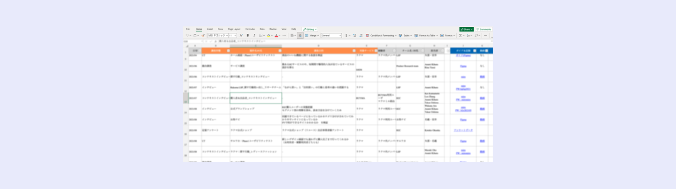Expand the ribbon chevron

point(492,38)
